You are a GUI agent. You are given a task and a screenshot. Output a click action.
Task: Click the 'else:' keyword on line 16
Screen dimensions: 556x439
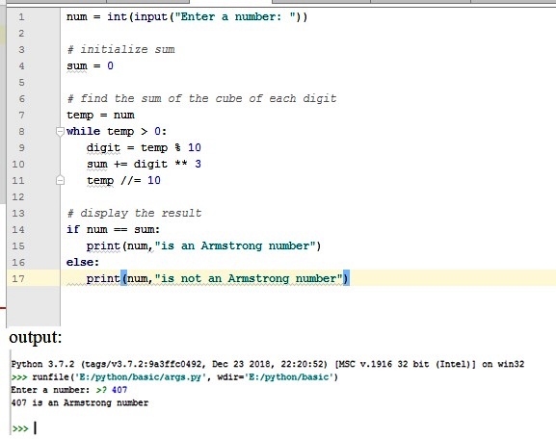(83, 262)
